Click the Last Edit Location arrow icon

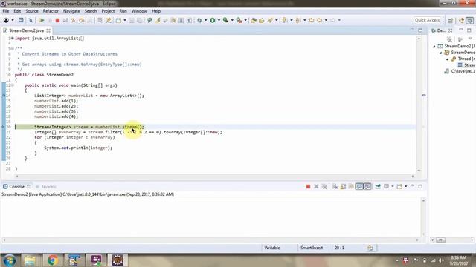(311, 20)
